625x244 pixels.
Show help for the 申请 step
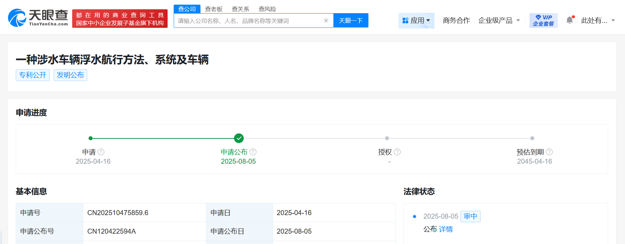[x=101, y=152]
